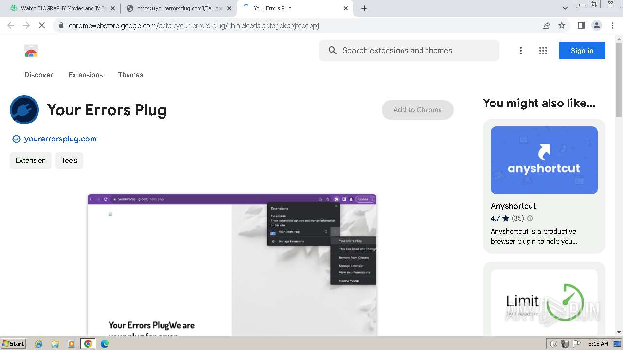Open the Extensions section
This screenshot has height=350, width=623.
86,75
